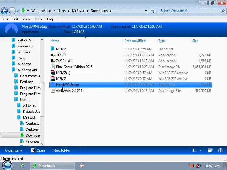Click the All Users folder icon

click(19, 105)
